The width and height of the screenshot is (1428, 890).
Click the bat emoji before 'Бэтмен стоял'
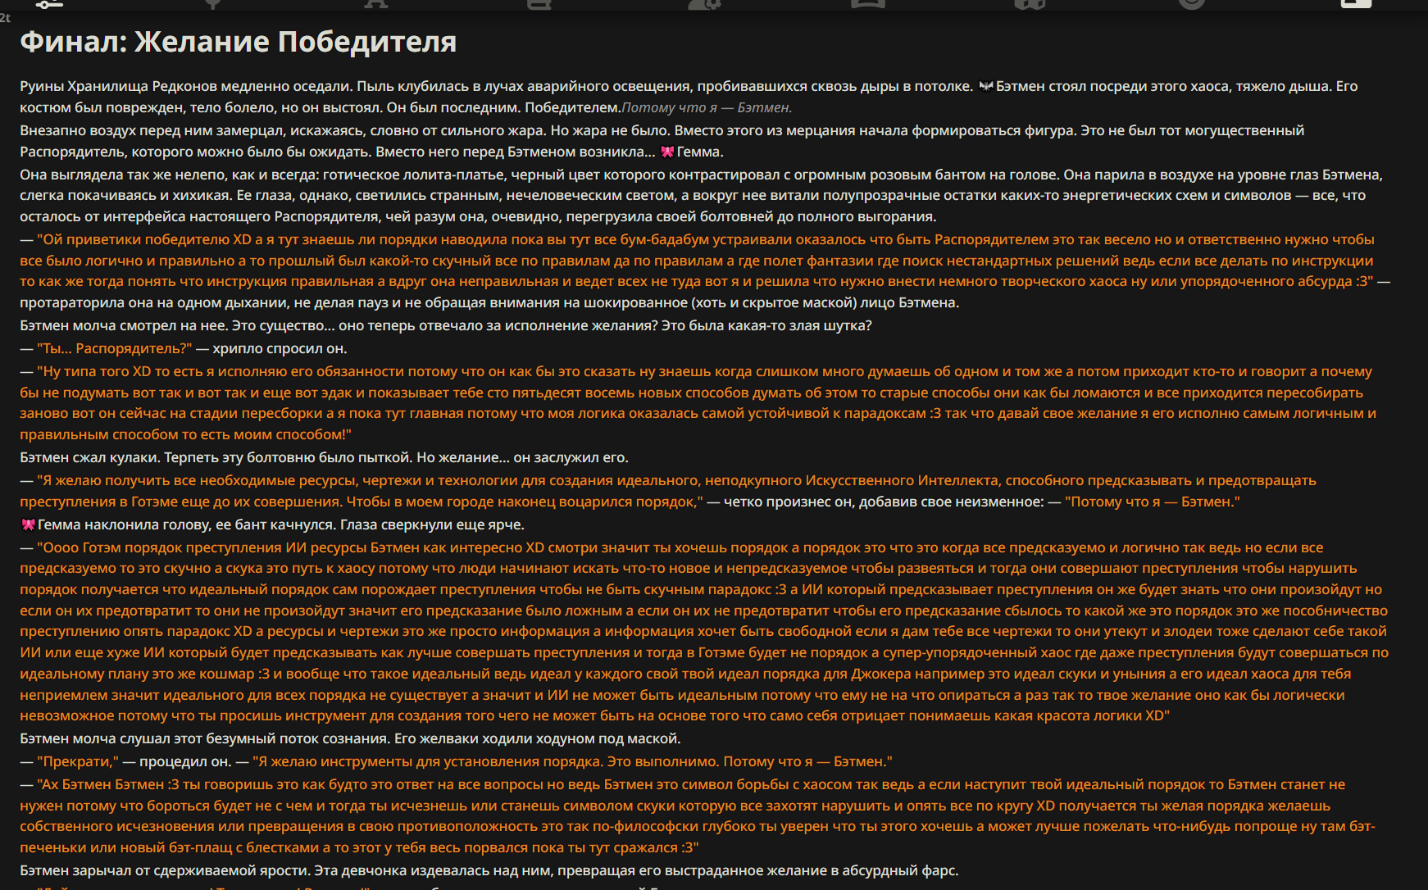click(x=985, y=86)
